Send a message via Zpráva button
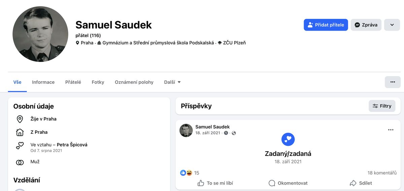 tap(366, 25)
